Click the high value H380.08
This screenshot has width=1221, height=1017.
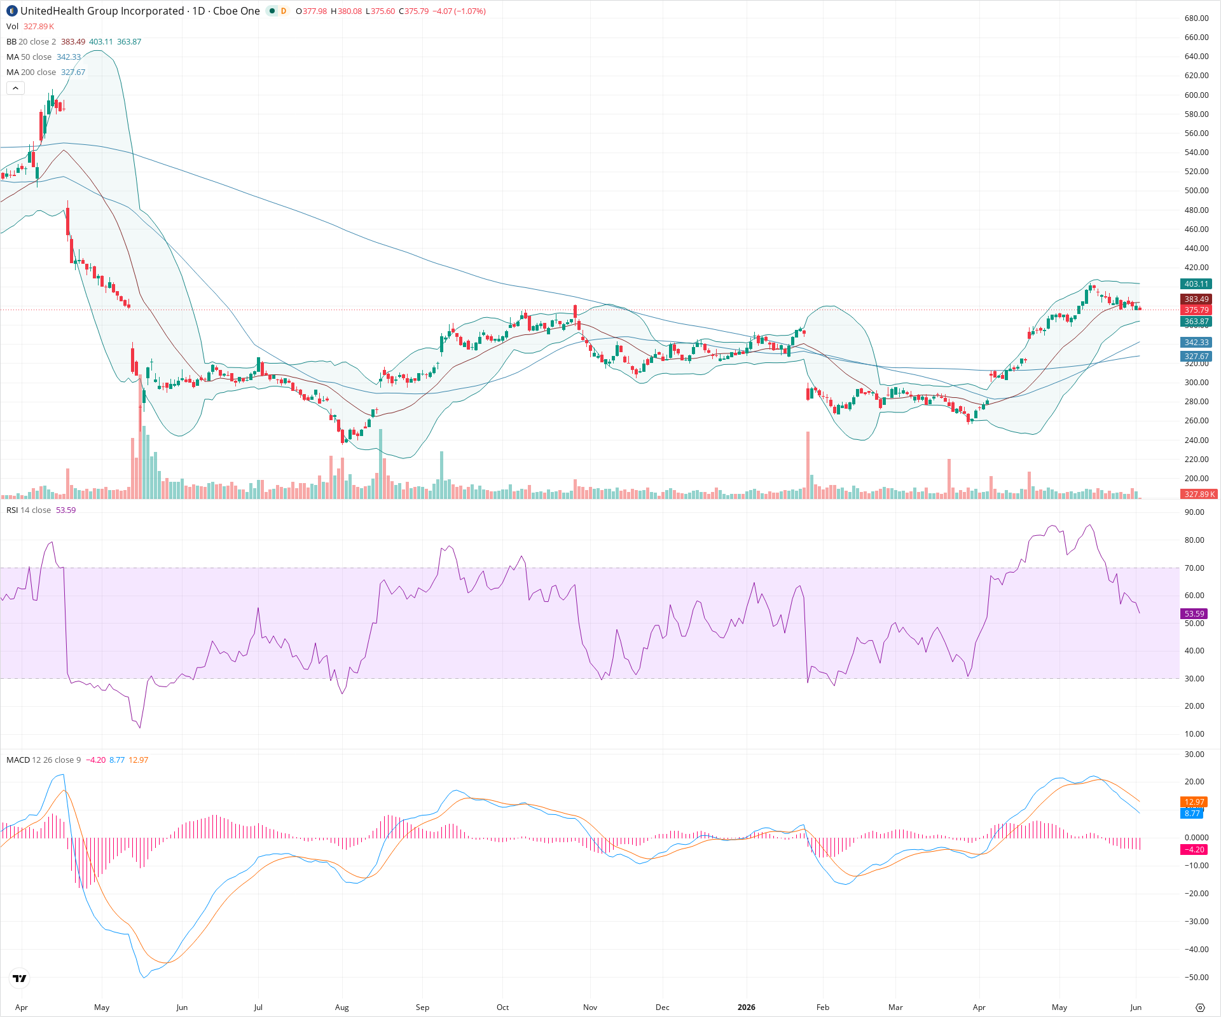coord(346,11)
